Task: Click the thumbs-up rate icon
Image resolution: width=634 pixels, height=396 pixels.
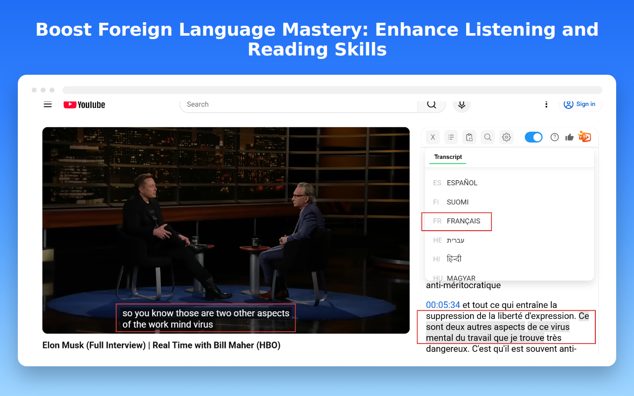Action: click(x=569, y=137)
